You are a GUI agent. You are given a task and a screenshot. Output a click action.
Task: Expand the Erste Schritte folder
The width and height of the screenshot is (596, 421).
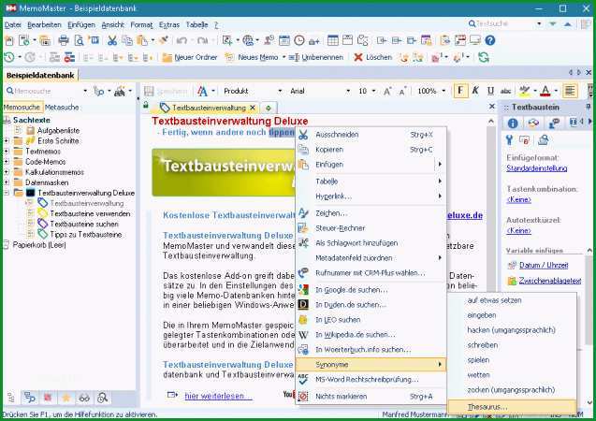pyautogui.click(x=7, y=141)
